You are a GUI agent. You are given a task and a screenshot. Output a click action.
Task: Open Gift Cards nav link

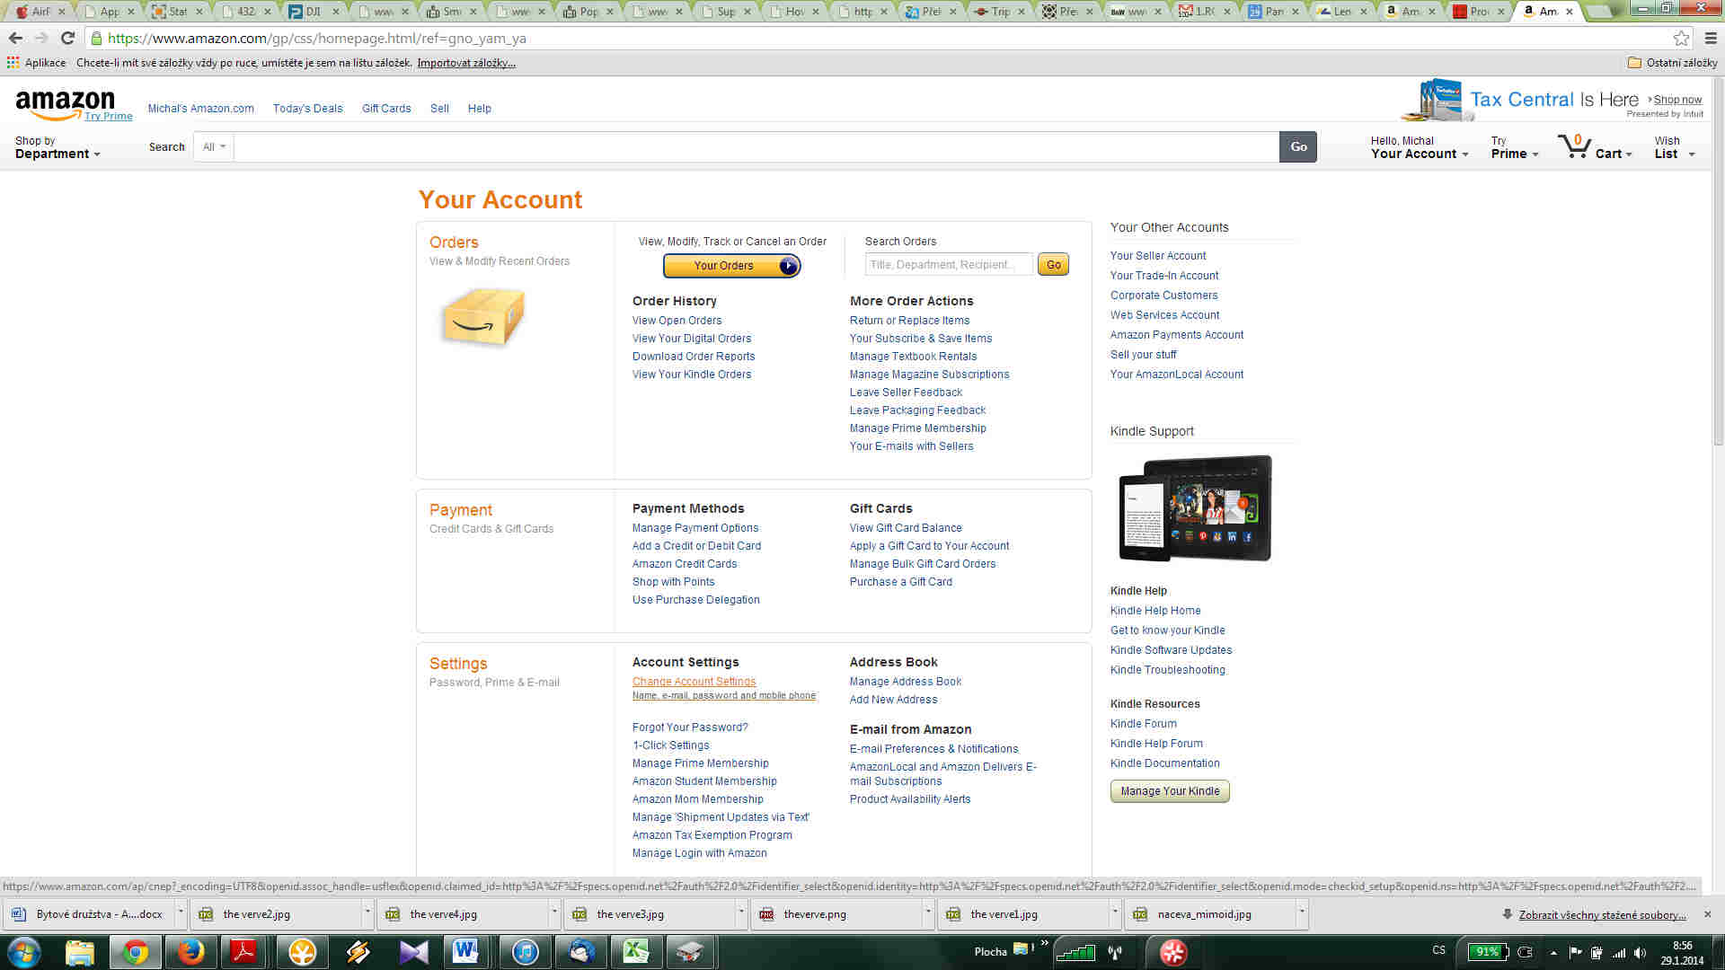386,109
